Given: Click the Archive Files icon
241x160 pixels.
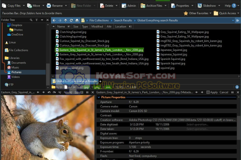Looking at the screenshot, I should [143, 6].
